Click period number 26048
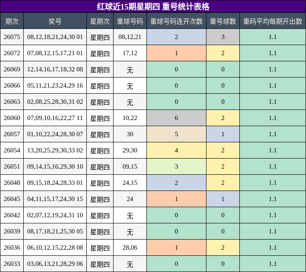The height and width of the screenshot is (272, 306). tap(12, 183)
